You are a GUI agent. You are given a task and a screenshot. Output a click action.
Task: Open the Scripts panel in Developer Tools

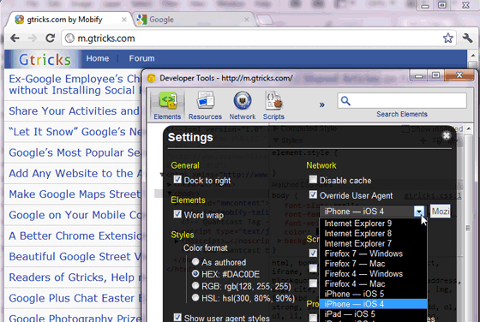273,105
